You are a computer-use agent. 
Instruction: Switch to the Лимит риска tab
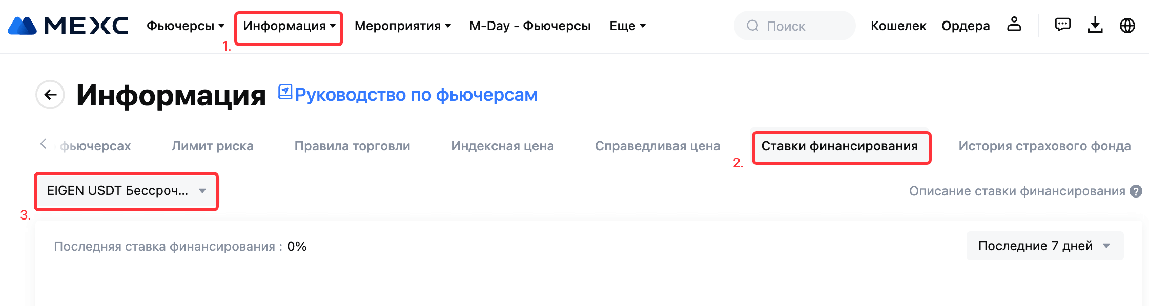pos(212,146)
